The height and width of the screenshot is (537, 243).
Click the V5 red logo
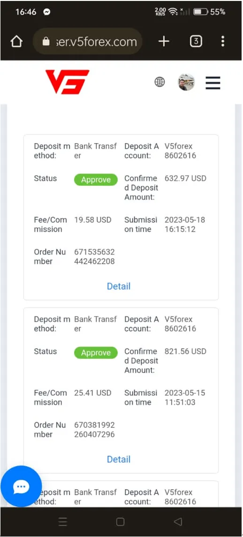coord(68,82)
